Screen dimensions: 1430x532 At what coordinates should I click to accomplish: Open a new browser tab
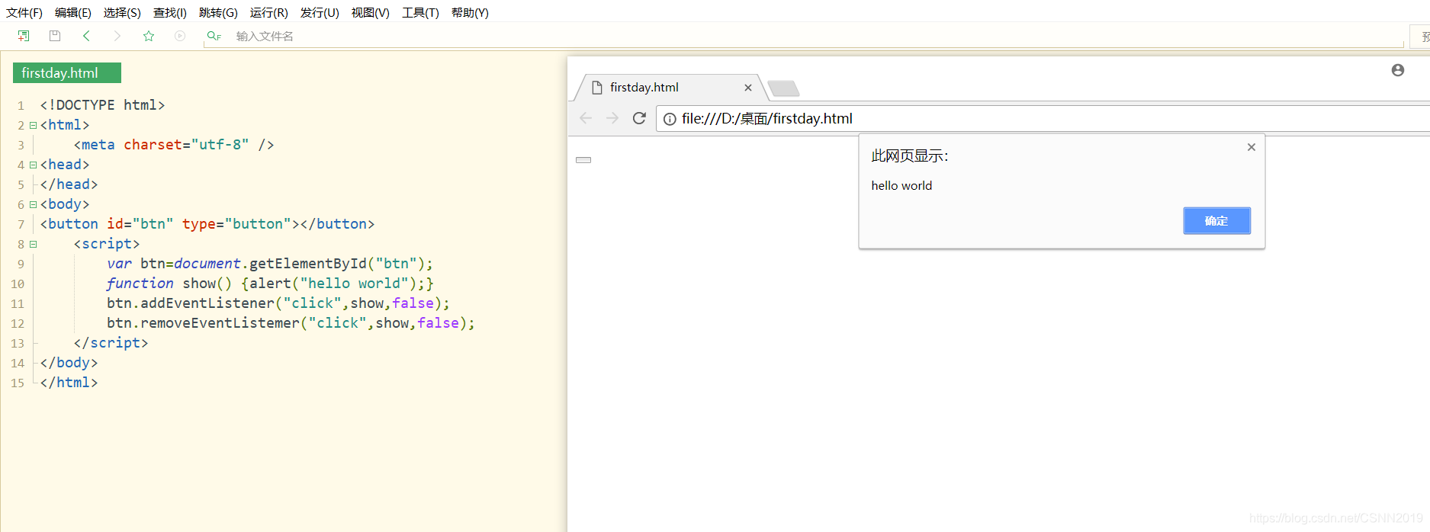point(783,88)
